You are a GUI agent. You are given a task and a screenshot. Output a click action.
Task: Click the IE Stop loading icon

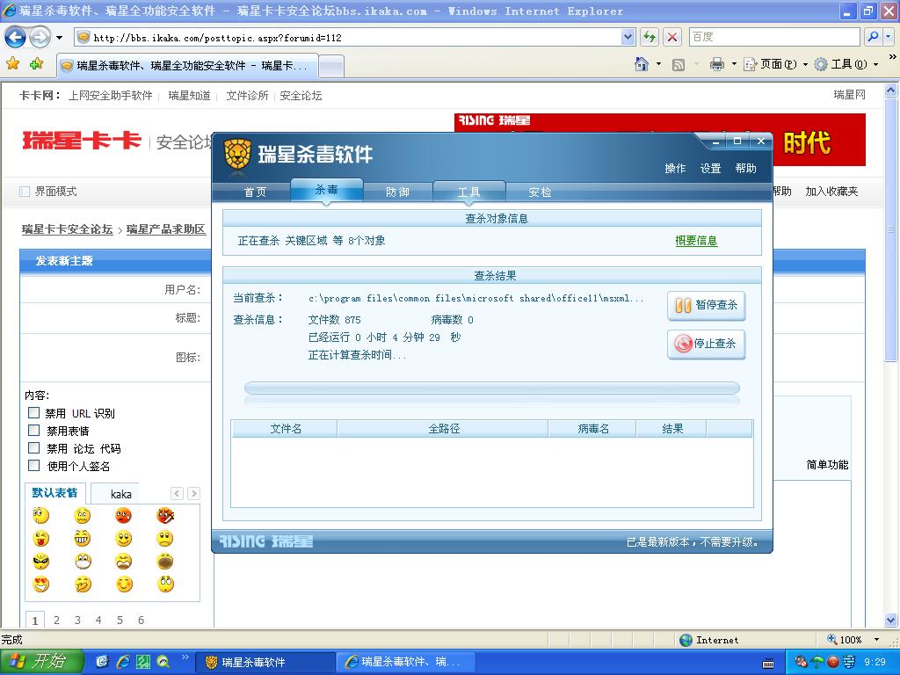tap(672, 37)
